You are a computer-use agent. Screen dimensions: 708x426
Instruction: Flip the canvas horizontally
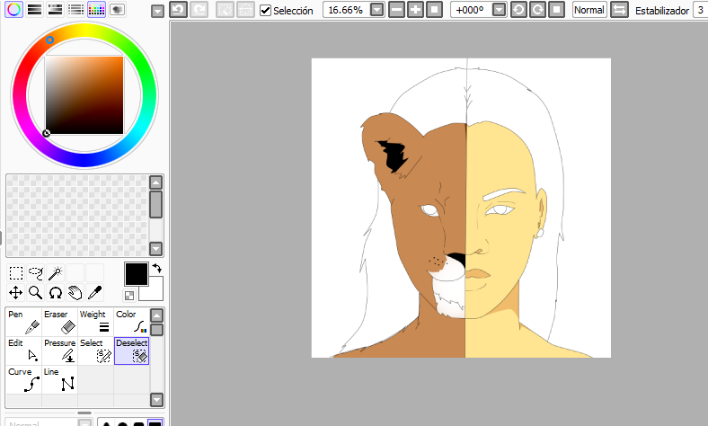pos(619,10)
